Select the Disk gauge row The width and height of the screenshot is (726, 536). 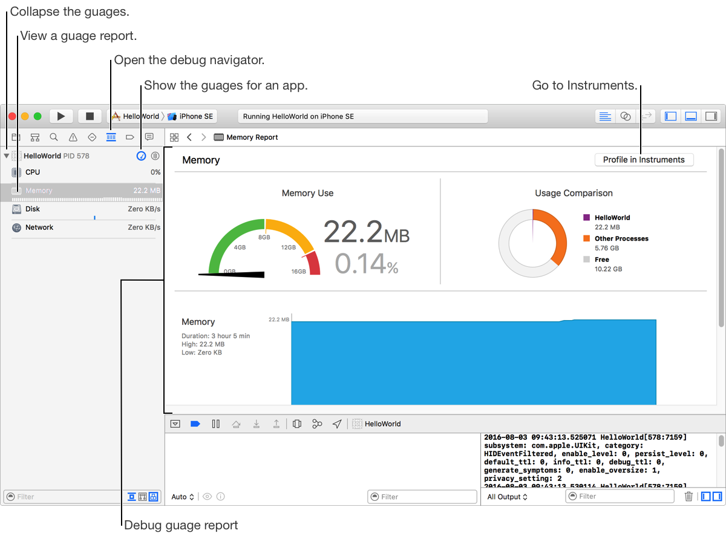coord(82,209)
